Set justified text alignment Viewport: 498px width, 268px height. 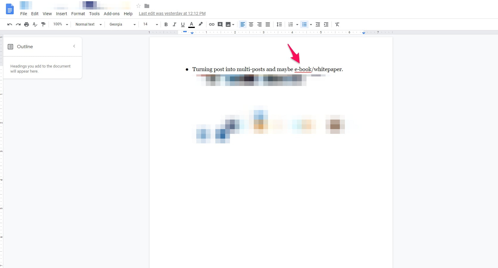268,24
